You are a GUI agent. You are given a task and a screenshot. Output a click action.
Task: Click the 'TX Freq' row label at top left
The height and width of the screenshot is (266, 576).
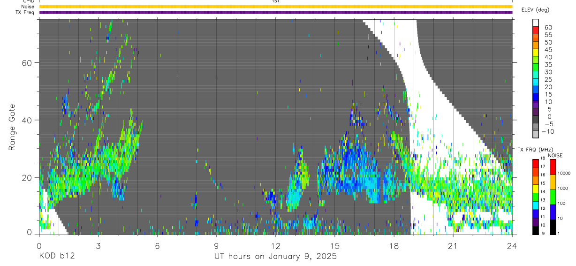click(26, 12)
